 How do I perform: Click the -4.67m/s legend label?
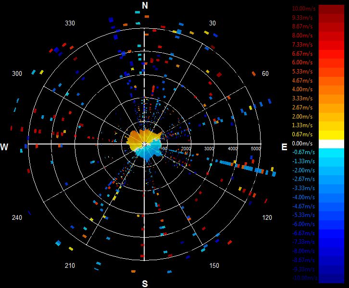[x=304, y=206]
